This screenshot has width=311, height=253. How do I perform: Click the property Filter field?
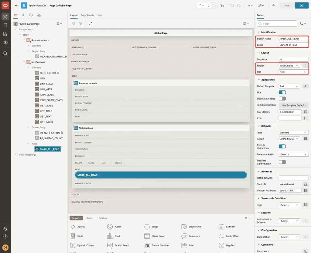pyautogui.click(x=277, y=24)
